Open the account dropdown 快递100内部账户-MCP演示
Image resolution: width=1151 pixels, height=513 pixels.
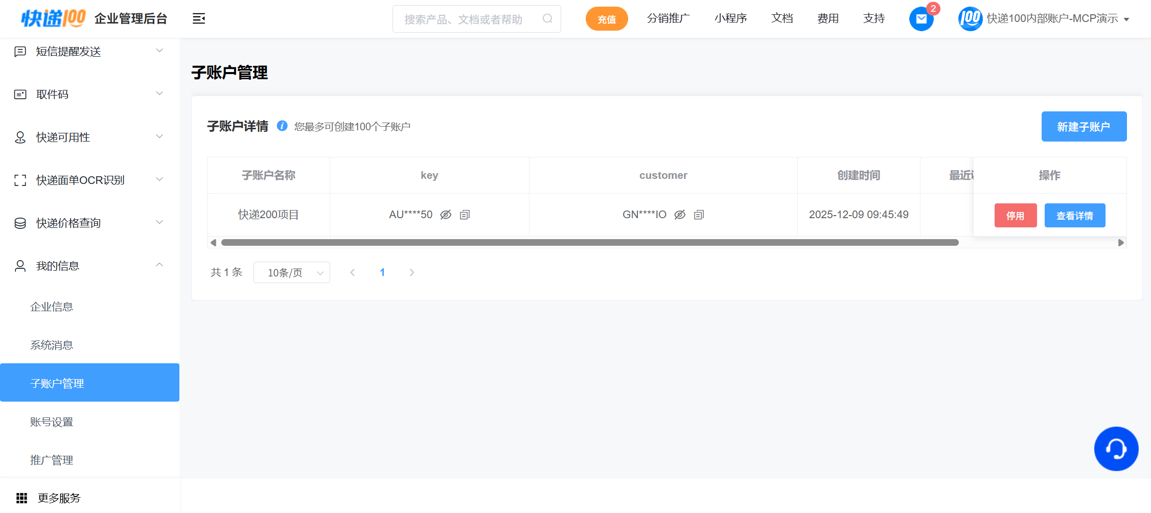point(1052,19)
